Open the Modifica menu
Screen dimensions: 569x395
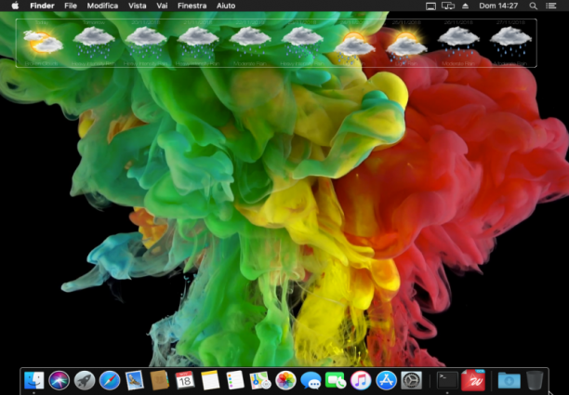102,6
